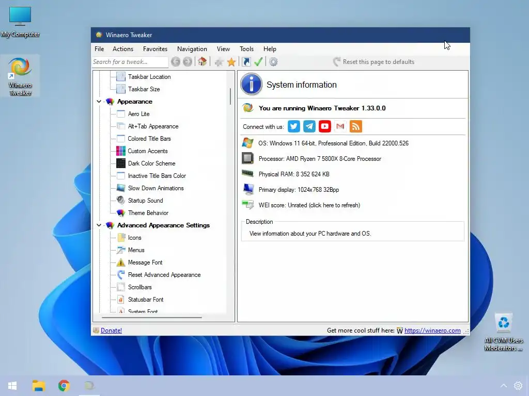
Task: Click the OS: Windows 11 build line
Action: (333, 143)
